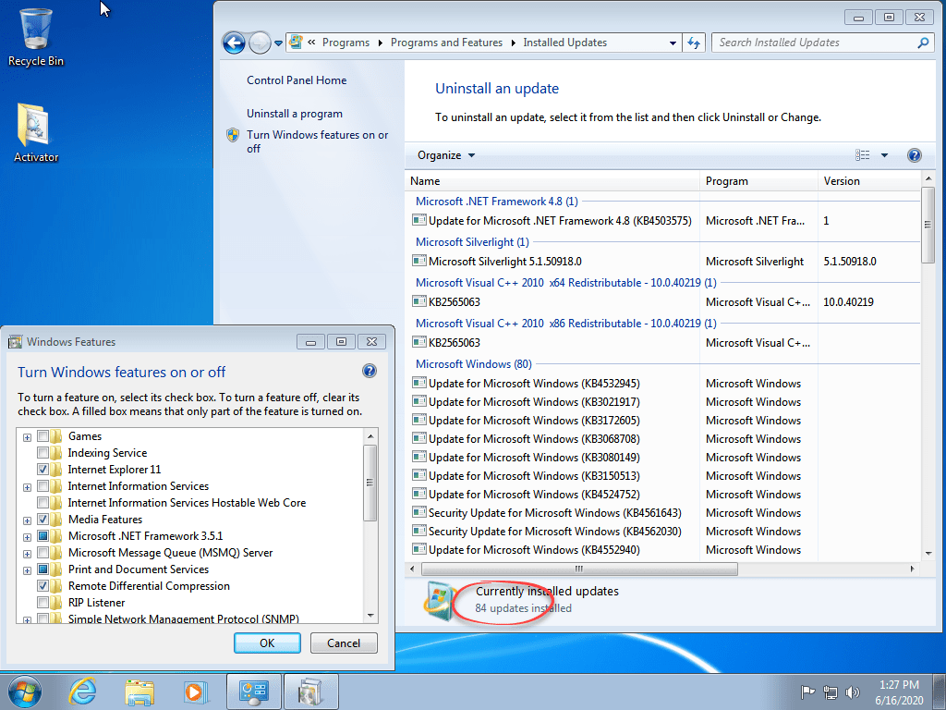Click the Windows Features list scrollbar thumb
This screenshot has width=946, height=710.
click(370, 483)
